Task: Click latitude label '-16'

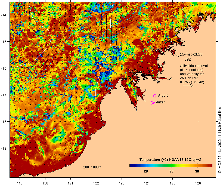Action: (x=3, y=68)
